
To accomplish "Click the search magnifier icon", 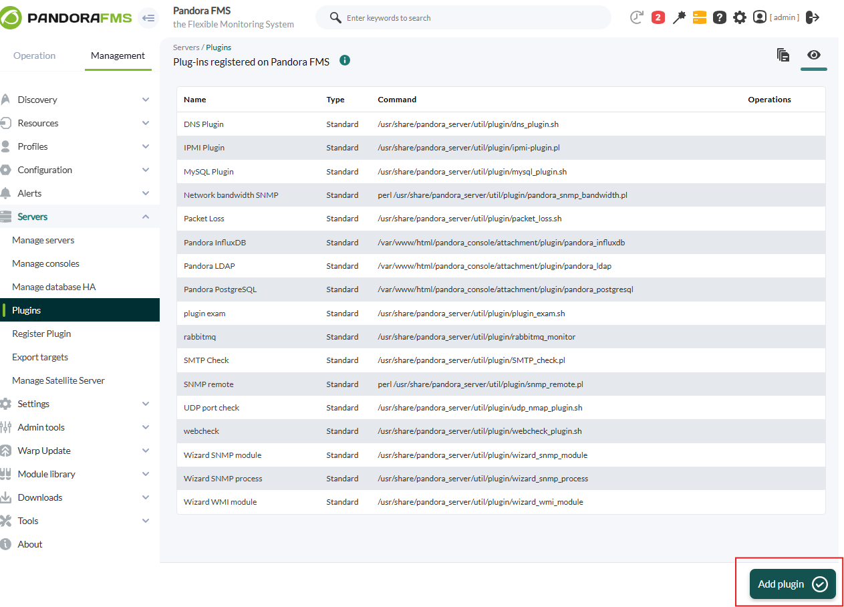I will (335, 17).
